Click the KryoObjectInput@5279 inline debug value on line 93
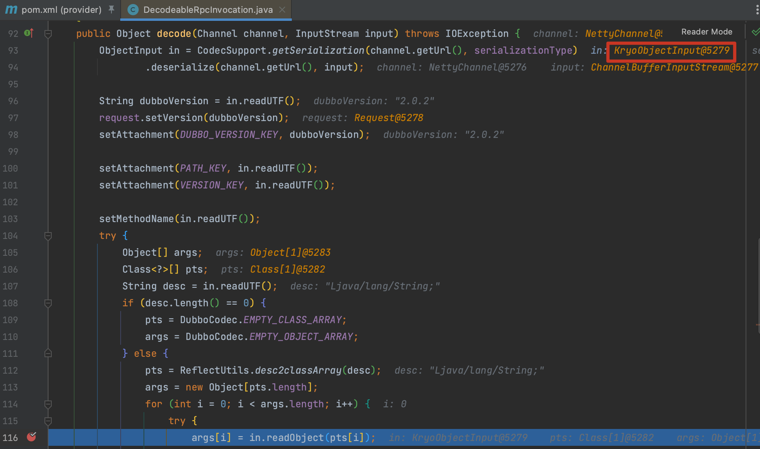 (672, 51)
